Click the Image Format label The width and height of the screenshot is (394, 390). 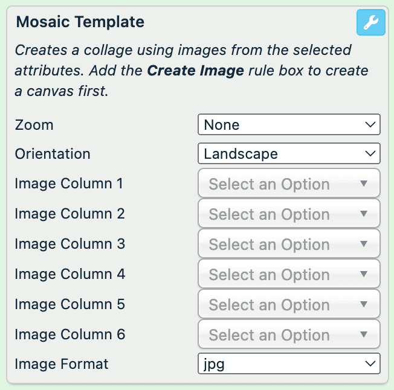(62, 364)
